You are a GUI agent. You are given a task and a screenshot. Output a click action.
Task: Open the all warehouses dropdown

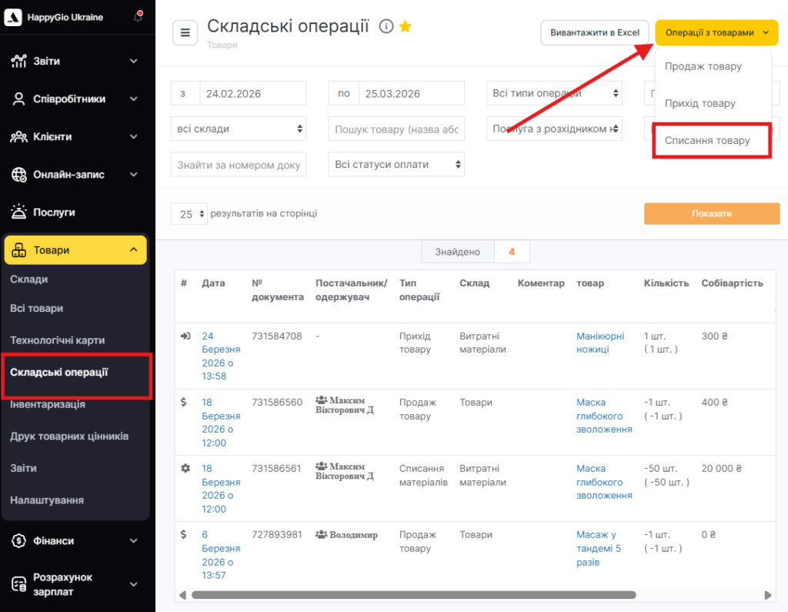click(238, 129)
